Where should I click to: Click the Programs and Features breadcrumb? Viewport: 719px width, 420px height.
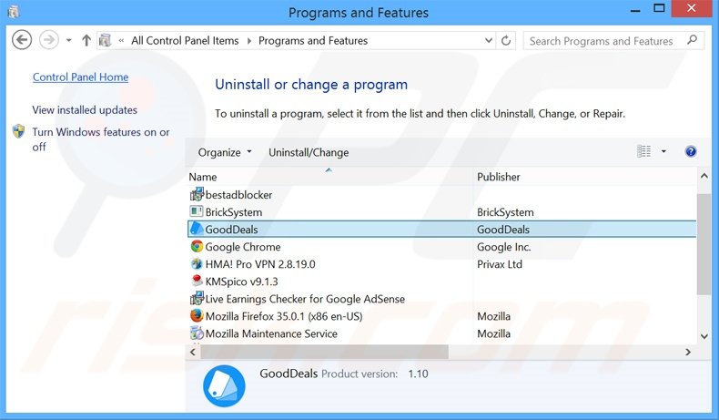coord(313,40)
